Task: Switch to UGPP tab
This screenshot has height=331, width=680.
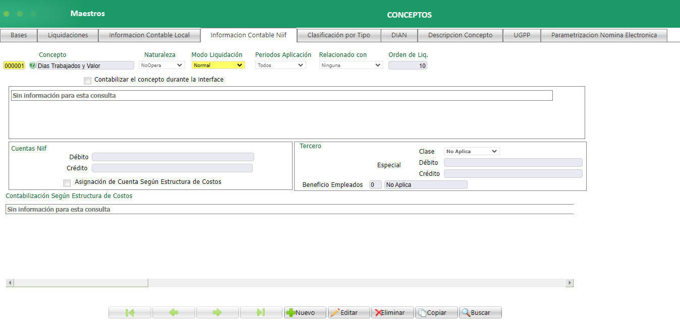Action: coord(522,35)
